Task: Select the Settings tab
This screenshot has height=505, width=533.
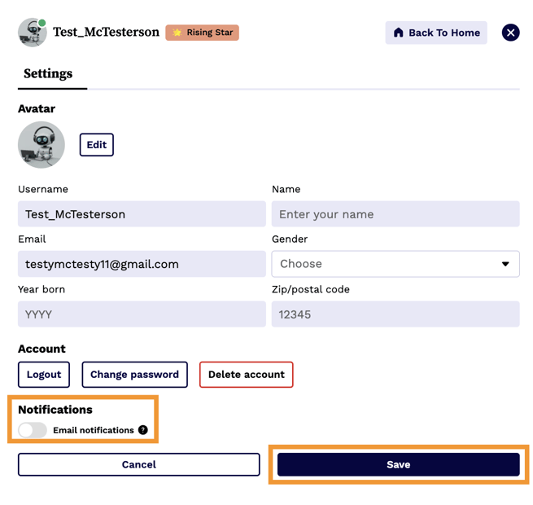Action: 48,73
